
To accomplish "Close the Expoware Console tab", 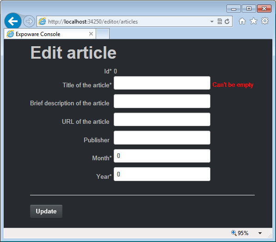I will click(91, 34).
